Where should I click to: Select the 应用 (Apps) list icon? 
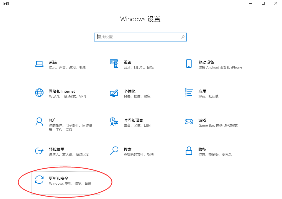(189, 93)
